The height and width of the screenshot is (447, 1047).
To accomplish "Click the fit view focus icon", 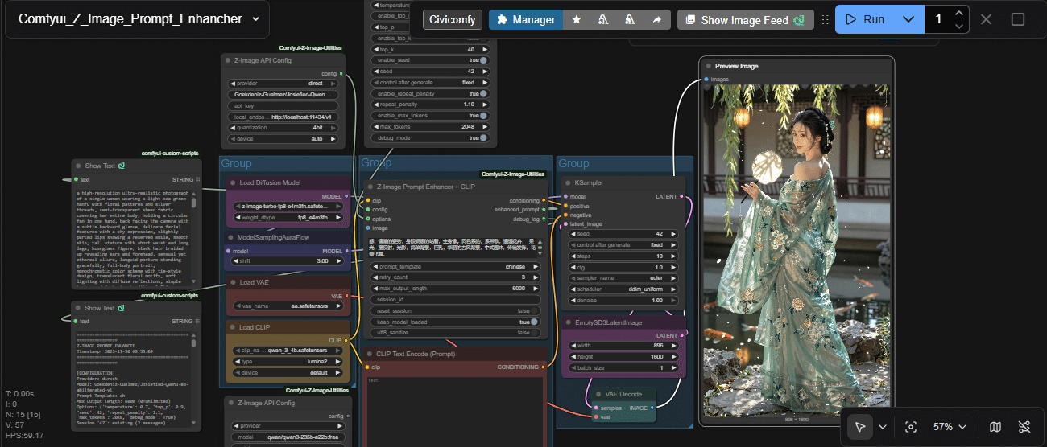I will 911,427.
